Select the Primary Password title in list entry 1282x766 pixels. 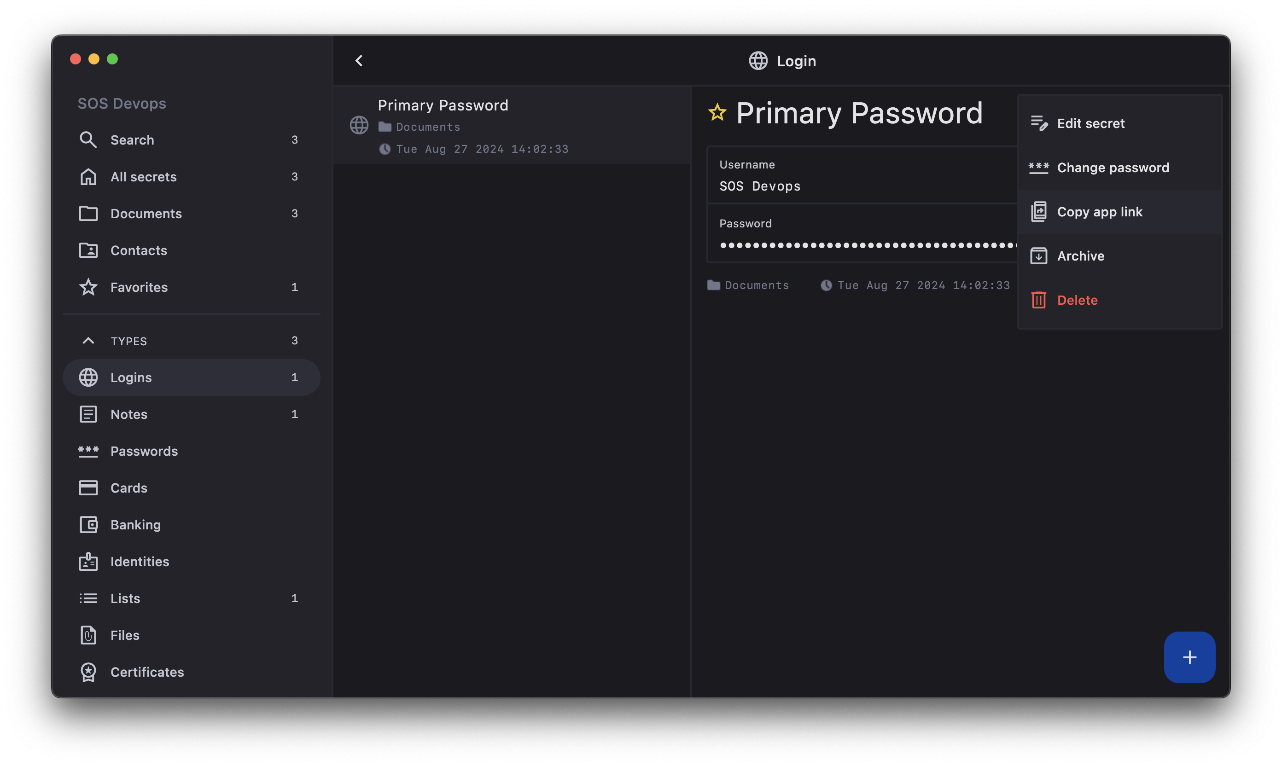click(443, 105)
